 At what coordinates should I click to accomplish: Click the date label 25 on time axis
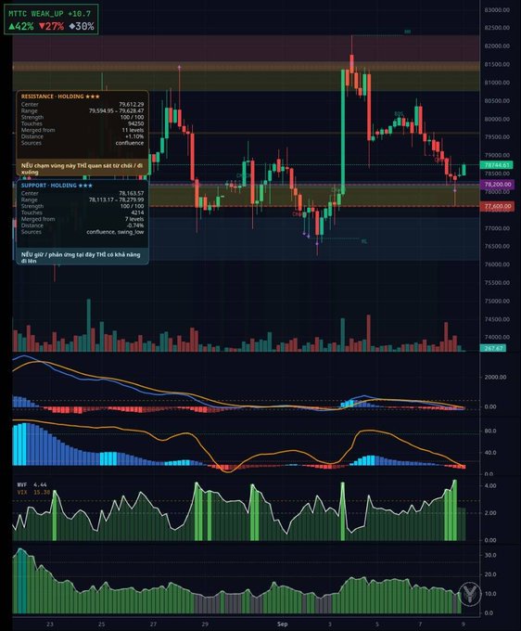pyautogui.click(x=101, y=625)
